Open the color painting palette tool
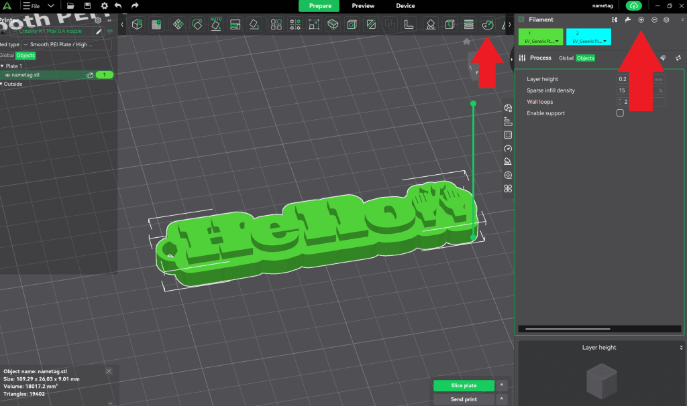687x406 pixels. (488, 25)
